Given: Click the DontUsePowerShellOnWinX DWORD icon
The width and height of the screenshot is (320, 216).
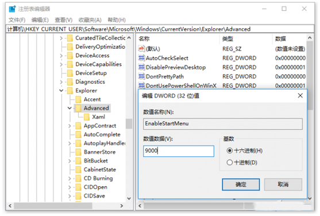Looking at the screenshot, I should (x=141, y=86).
